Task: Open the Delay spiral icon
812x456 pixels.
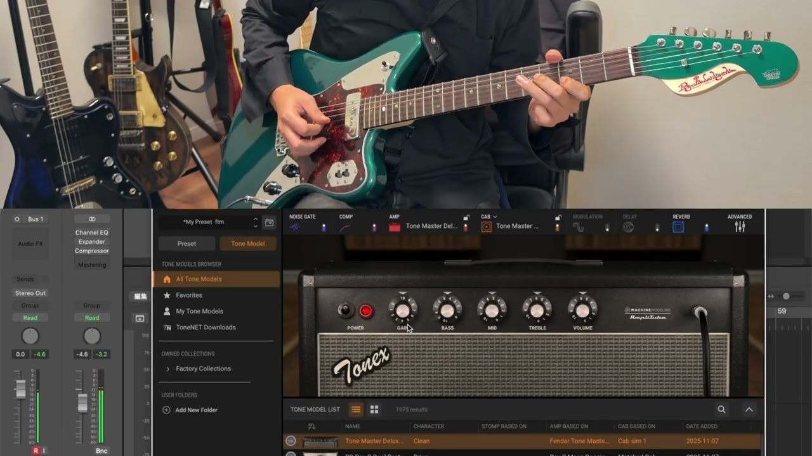Action: pos(628,227)
